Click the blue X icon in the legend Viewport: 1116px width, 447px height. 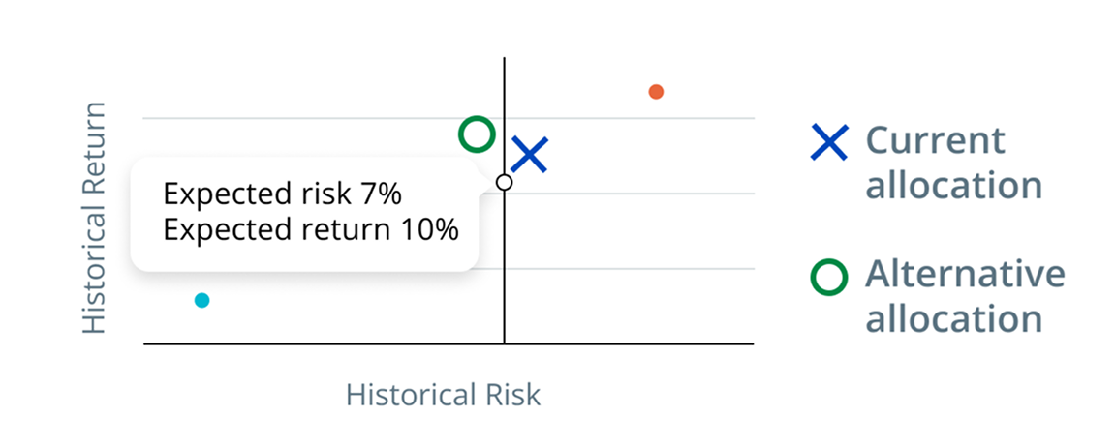pos(829,142)
